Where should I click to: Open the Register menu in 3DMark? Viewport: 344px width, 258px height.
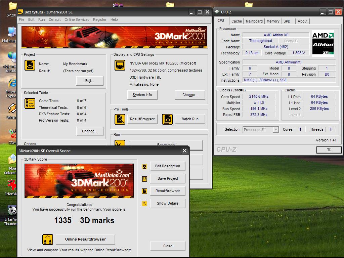tap(99, 19)
